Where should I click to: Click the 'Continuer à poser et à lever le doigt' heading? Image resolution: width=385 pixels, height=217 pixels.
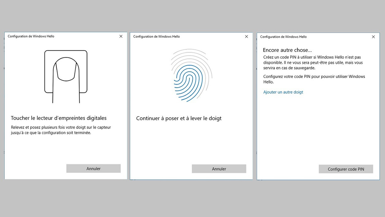pos(179,118)
